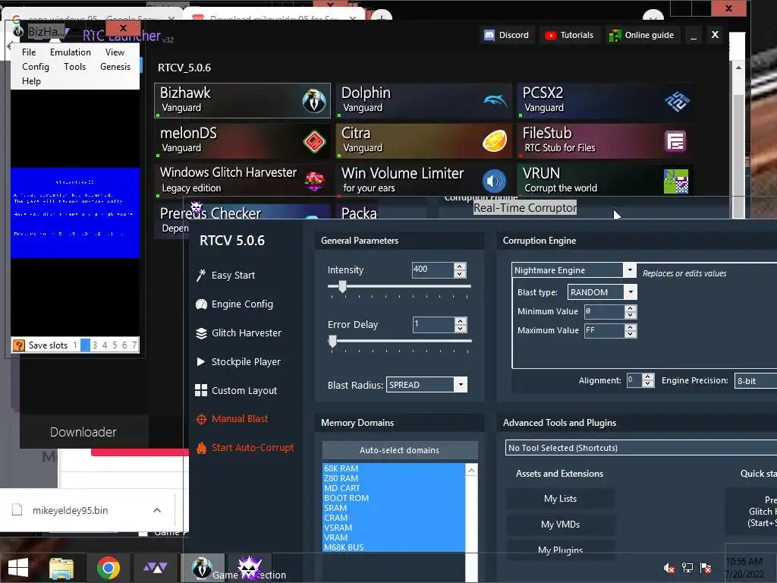This screenshot has height=583, width=777.
Task: Open Google Chrome from the taskbar
Action: (108, 568)
